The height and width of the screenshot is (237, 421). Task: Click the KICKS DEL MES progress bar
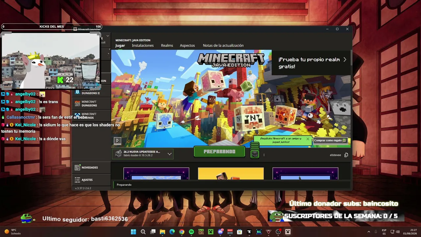pyautogui.click(x=52, y=27)
